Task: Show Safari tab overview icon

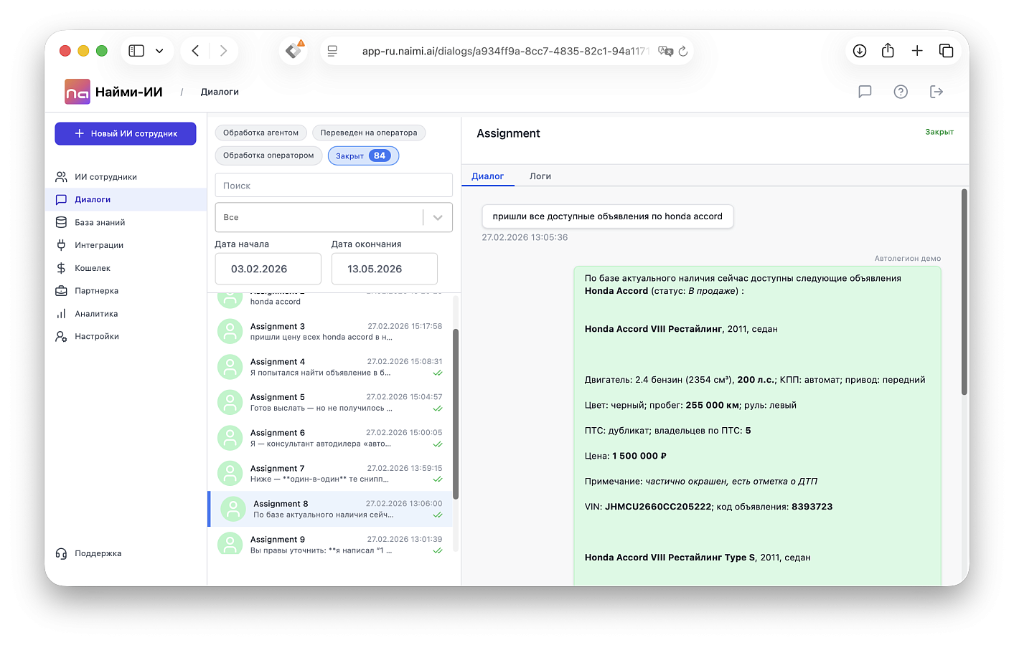Action: coord(946,51)
